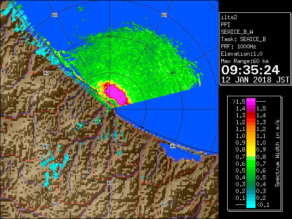Image resolution: width=292 pixels, height=219 pixels.
Task: Click the '60' ring label in southeast land area
Action: pyautogui.click(x=164, y=204)
